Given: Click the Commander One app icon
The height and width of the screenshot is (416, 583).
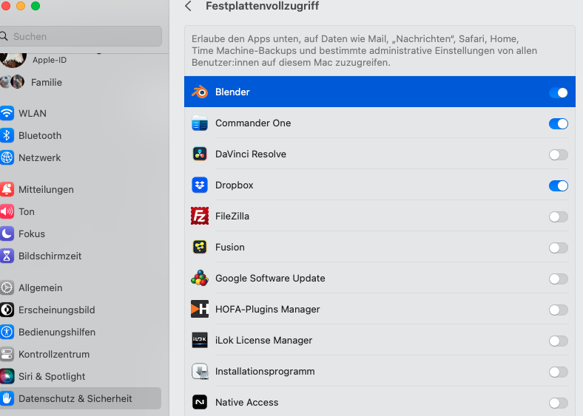Looking at the screenshot, I should (200, 123).
